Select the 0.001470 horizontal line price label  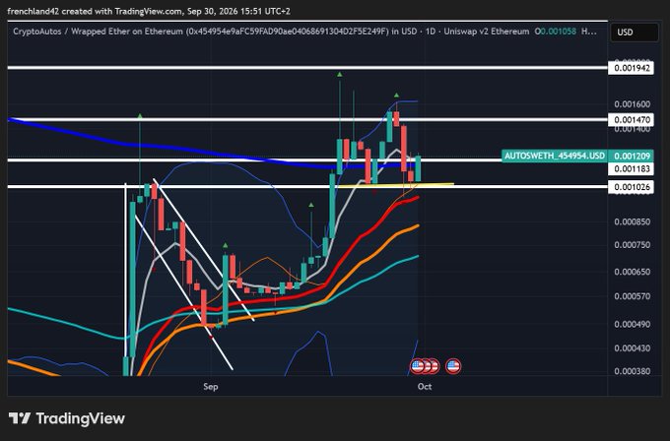click(x=632, y=119)
